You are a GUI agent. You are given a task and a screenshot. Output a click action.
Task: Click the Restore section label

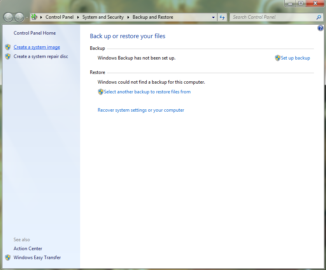pos(98,72)
